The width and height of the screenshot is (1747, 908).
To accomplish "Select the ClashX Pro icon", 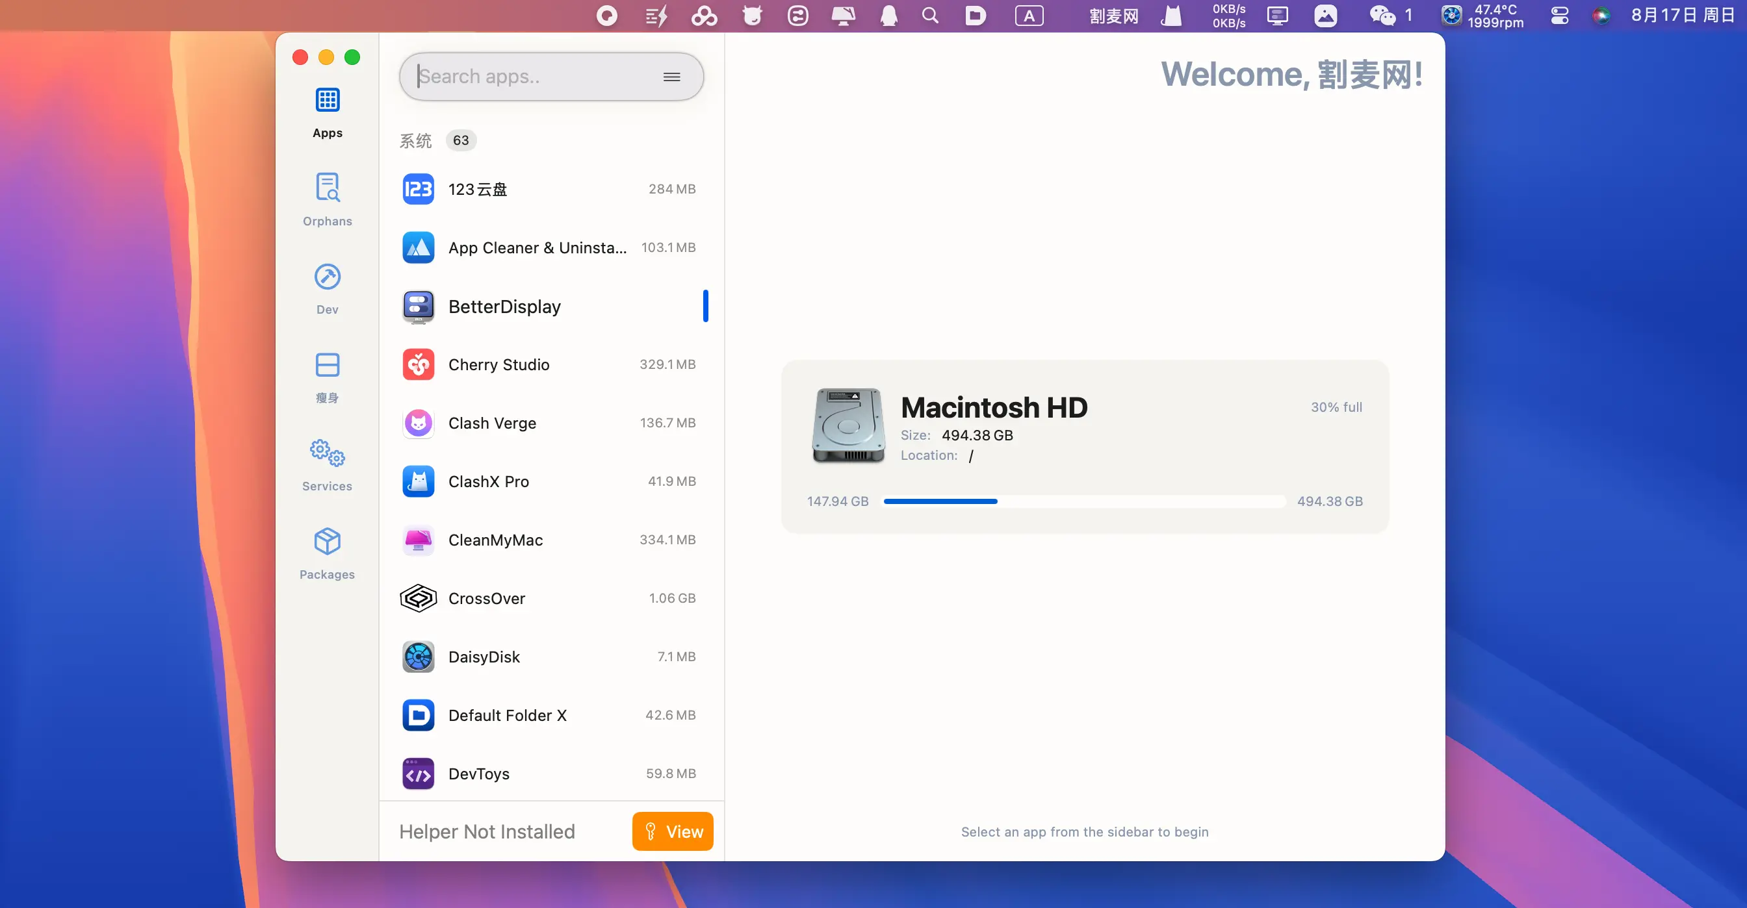I will click(419, 481).
